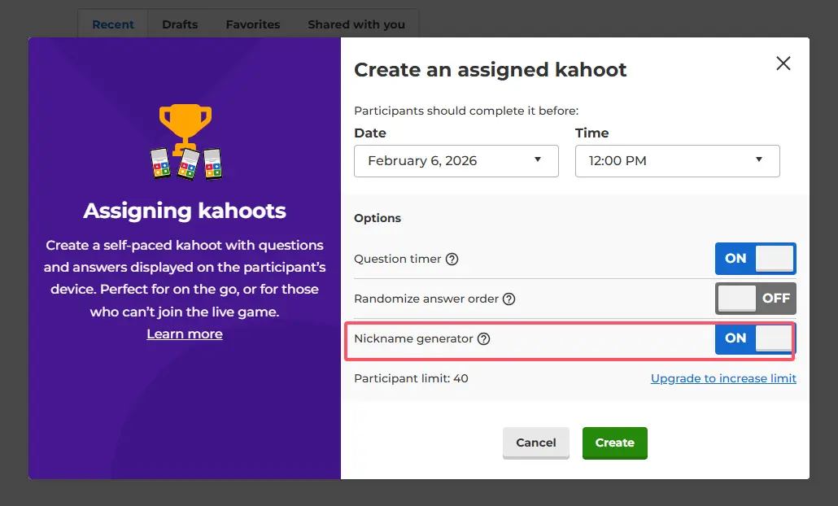Click the Nickname generator help icon
This screenshot has width=838, height=506.
click(483, 338)
